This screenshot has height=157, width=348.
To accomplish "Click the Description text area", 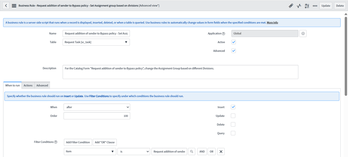I will [181, 72].
